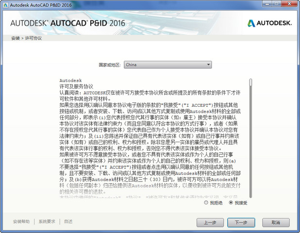The width and height of the screenshot is (300, 233).
Task: Open the 安装帮助 installation help link
Action: (x=21, y=221)
